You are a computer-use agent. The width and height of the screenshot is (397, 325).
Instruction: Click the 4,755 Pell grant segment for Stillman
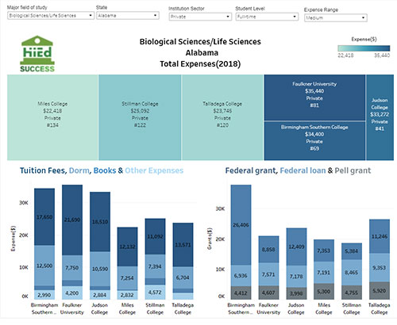click(352, 292)
